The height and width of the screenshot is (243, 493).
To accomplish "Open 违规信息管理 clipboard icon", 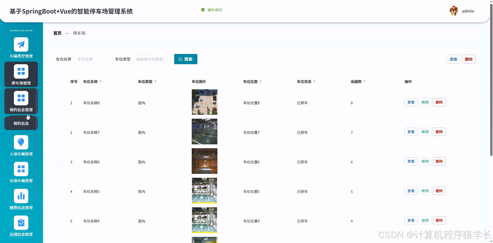I will coord(21,223).
